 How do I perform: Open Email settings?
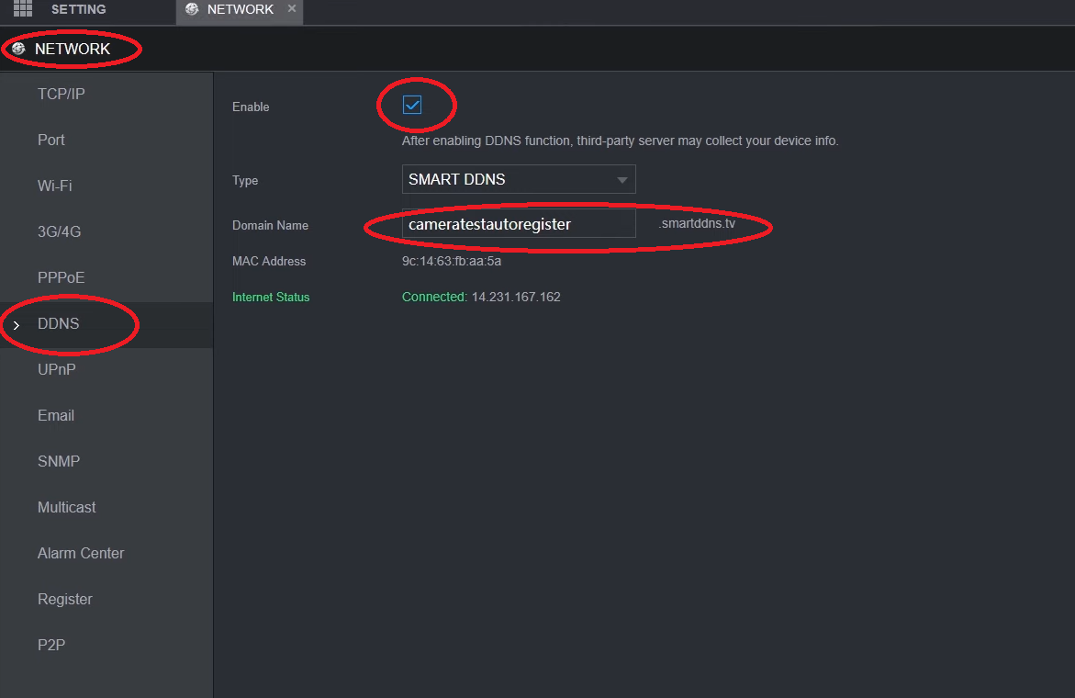pos(56,415)
